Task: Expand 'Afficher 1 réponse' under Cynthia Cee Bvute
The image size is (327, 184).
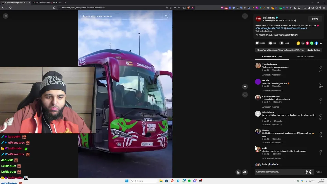Action: (272, 107)
